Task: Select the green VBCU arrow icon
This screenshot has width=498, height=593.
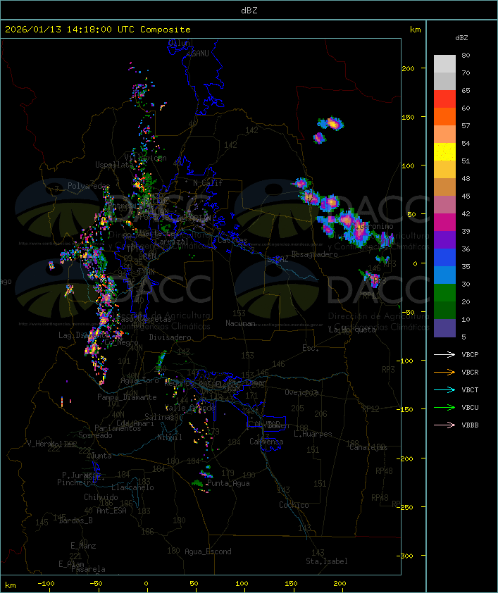Action: tap(445, 408)
